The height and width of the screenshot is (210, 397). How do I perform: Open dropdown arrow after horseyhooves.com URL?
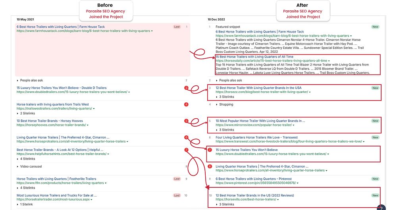87,125
